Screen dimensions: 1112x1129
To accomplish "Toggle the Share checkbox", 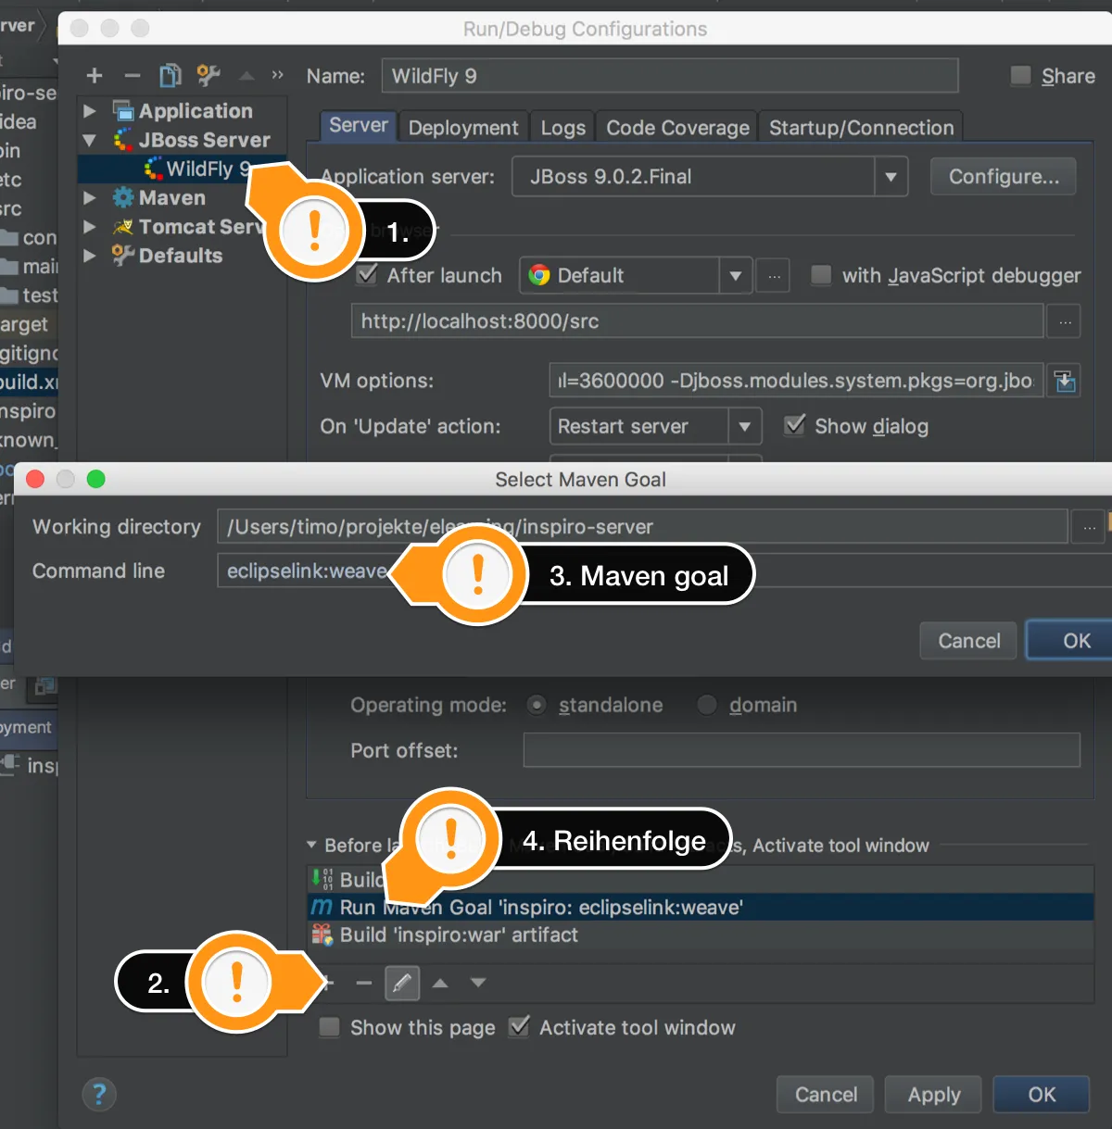I will [x=1020, y=76].
